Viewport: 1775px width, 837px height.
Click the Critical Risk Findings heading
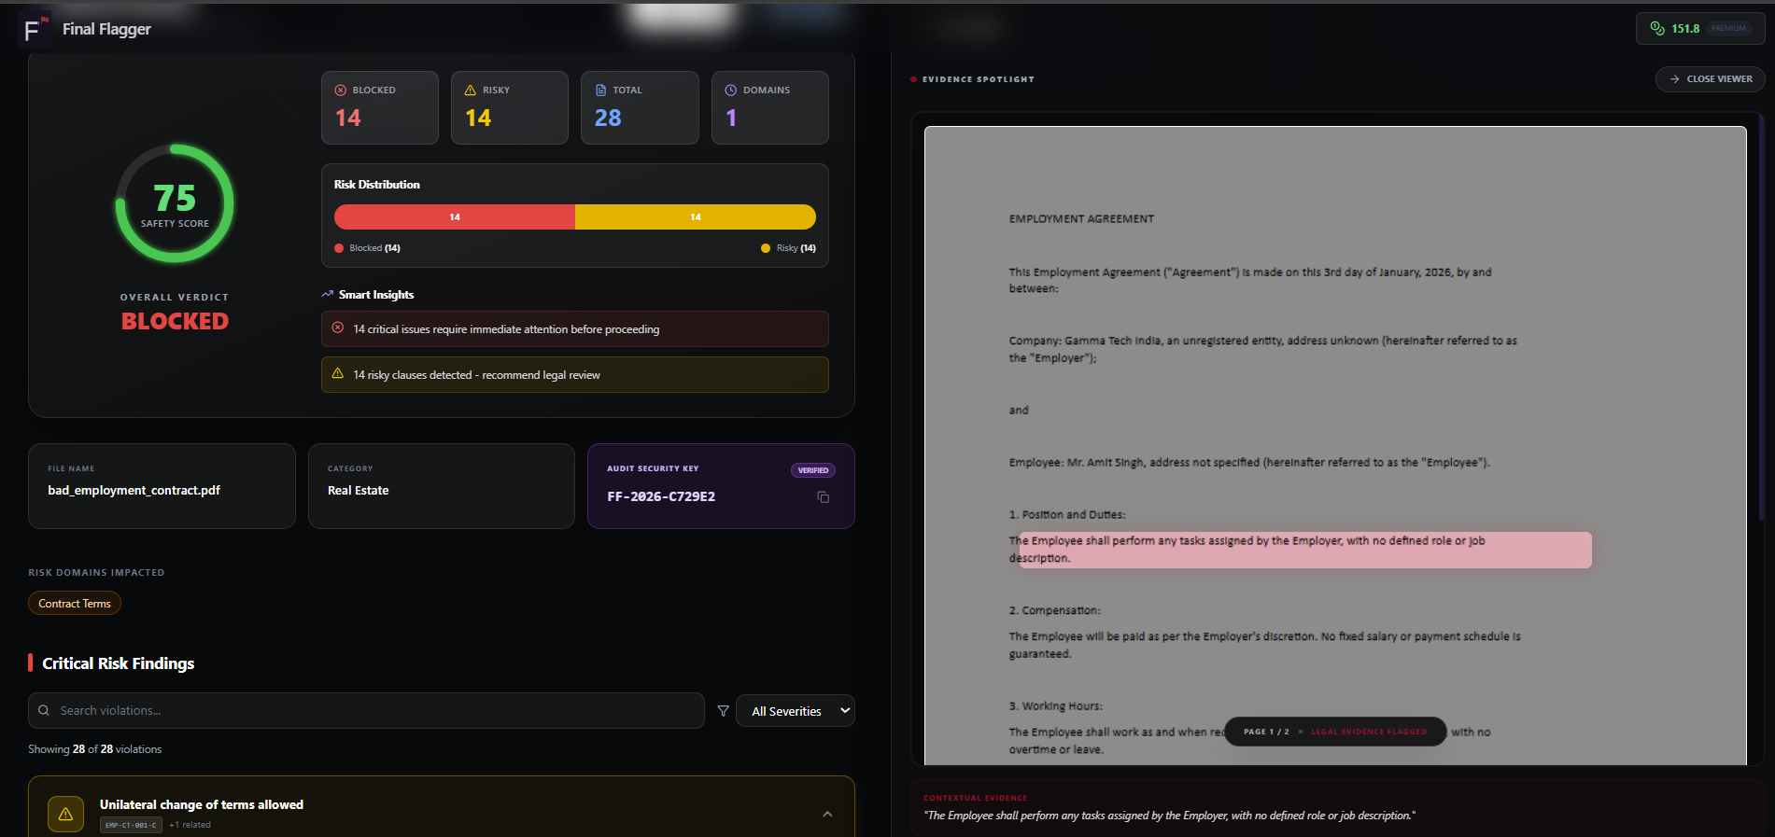pyautogui.click(x=119, y=663)
